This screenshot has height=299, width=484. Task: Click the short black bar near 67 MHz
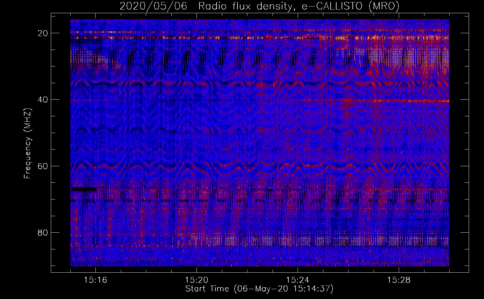[84, 189]
